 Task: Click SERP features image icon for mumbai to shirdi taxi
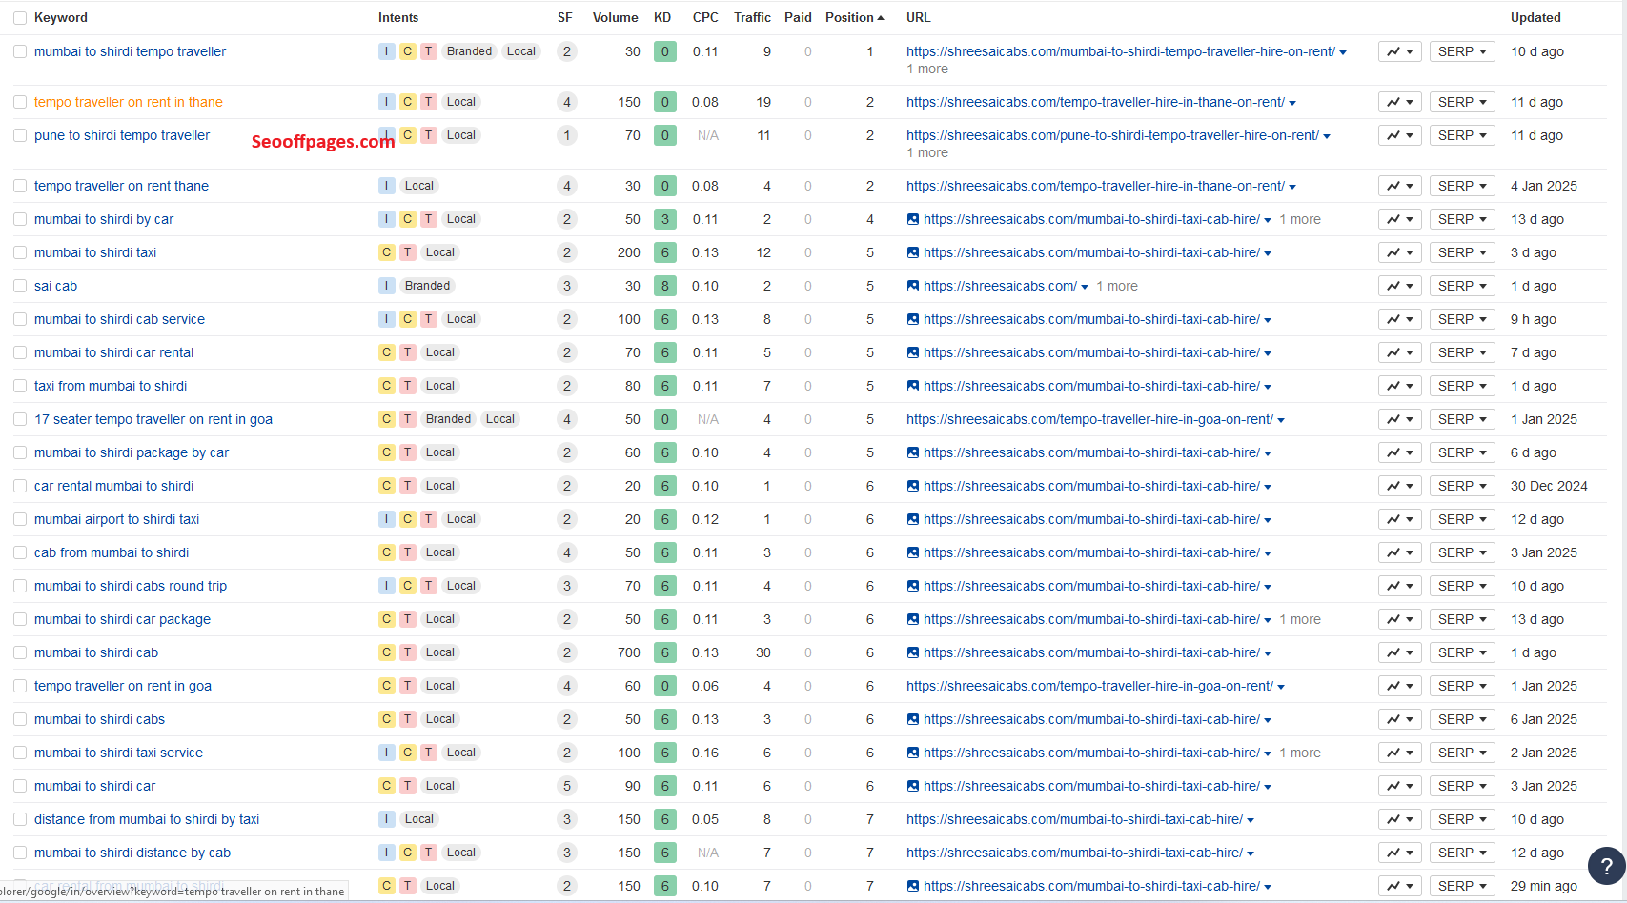[913, 252]
